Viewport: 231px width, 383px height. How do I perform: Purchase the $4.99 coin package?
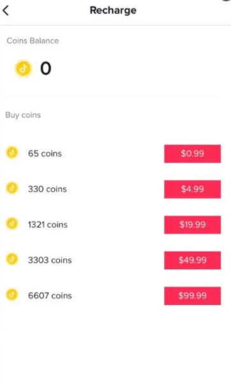[x=193, y=189]
